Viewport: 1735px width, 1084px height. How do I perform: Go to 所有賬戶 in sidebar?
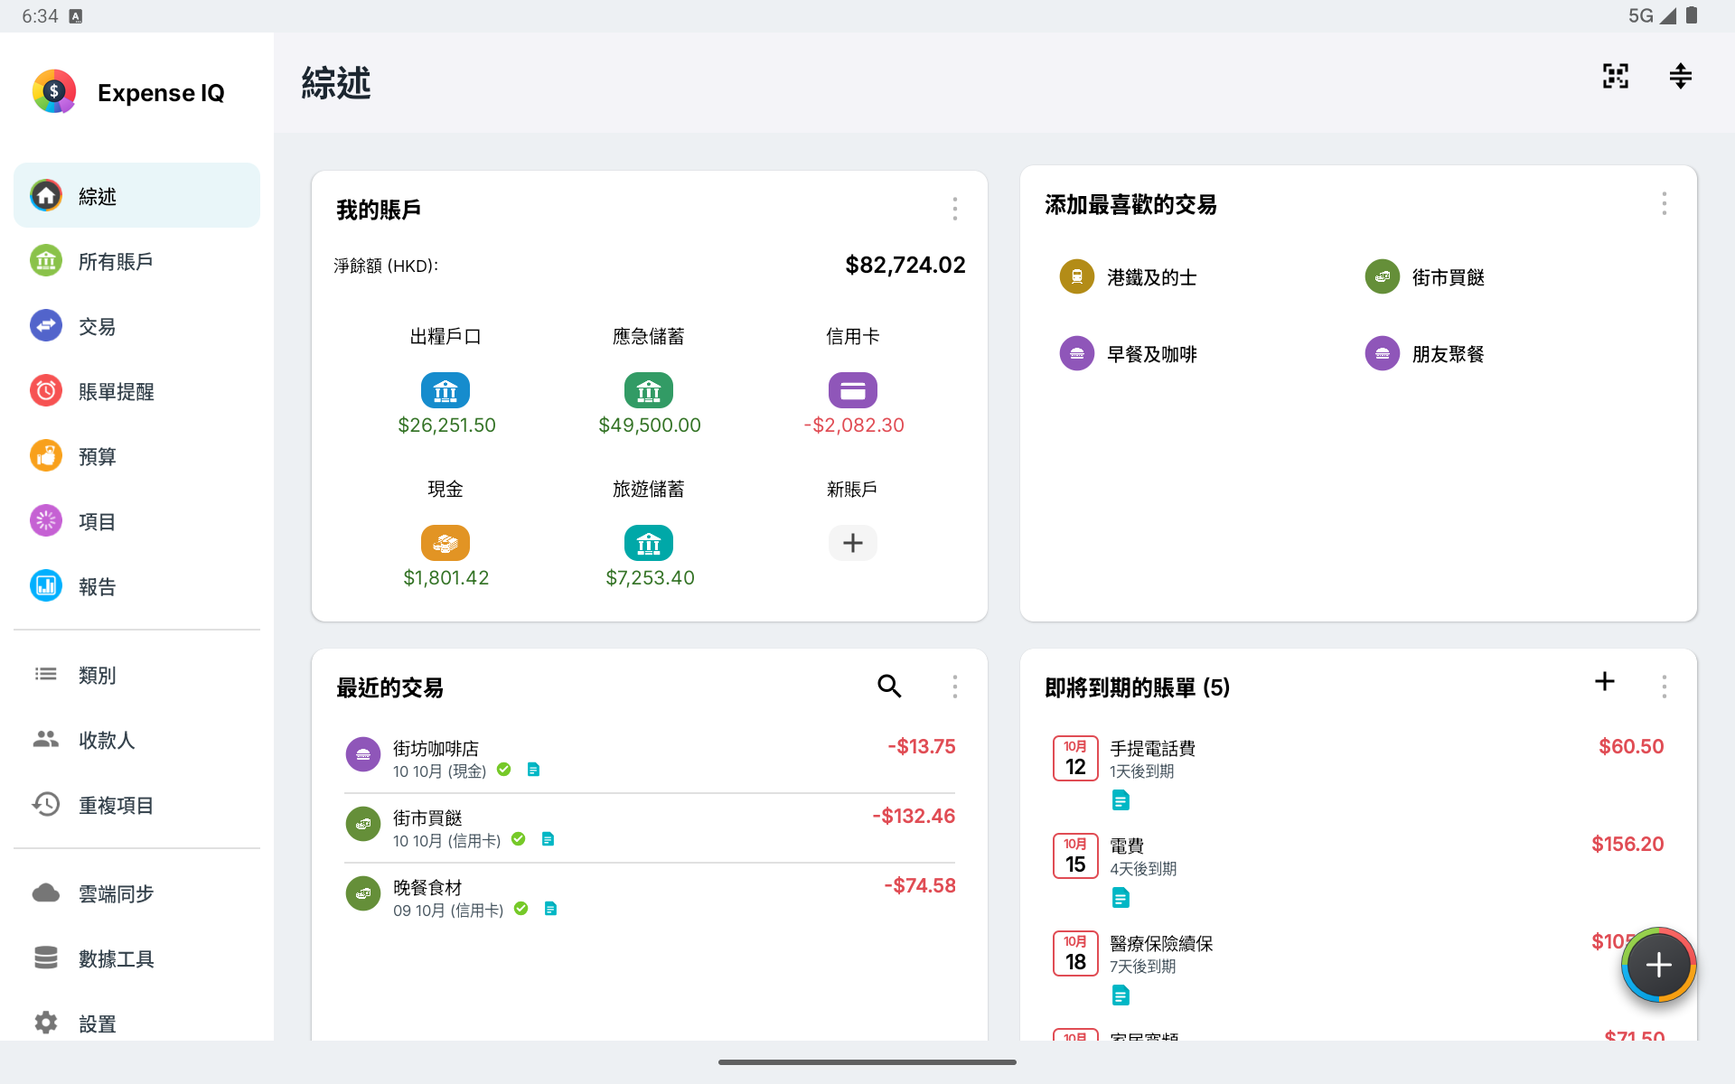[x=136, y=261]
